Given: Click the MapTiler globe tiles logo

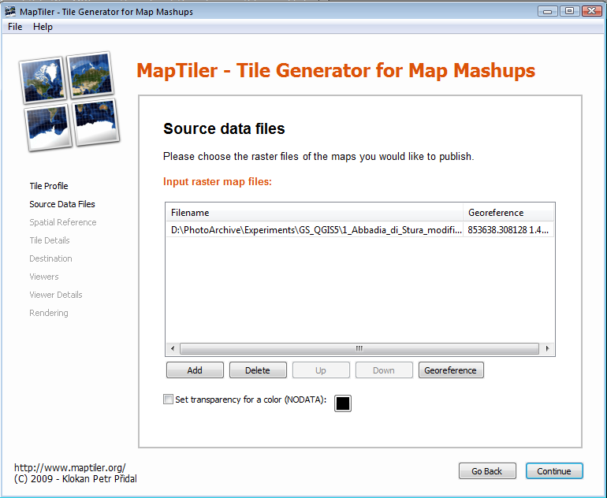Looking at the screenshot, I should point(69,102).
